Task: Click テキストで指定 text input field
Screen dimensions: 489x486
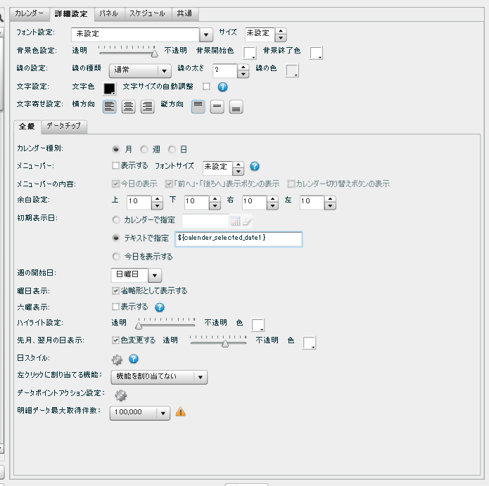Action: [239, 239]
